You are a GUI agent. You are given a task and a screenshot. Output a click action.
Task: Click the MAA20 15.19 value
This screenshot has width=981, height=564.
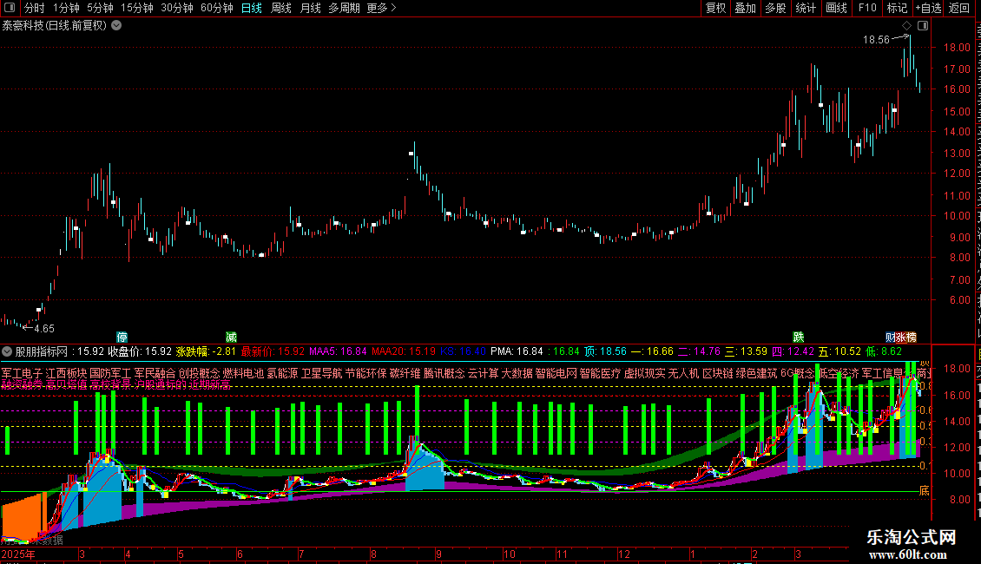click(x=404, y=352)
